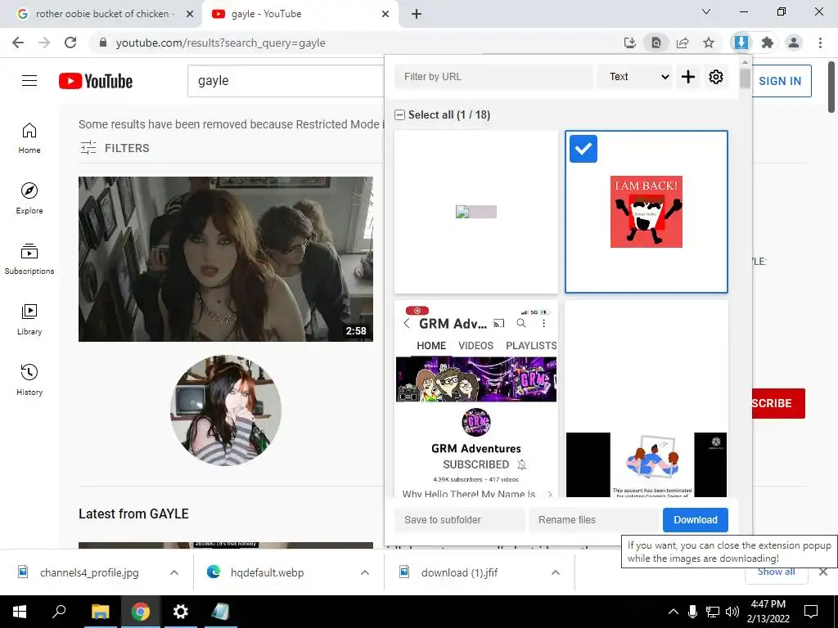Click the blue Download button

pyautogui.click(x=696, y=519)
